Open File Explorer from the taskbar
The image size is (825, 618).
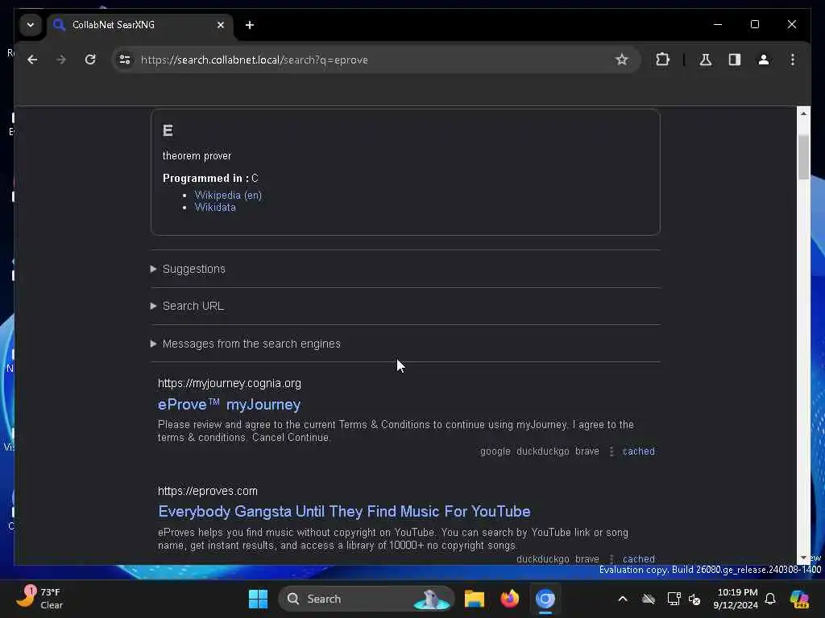point(474,599)
